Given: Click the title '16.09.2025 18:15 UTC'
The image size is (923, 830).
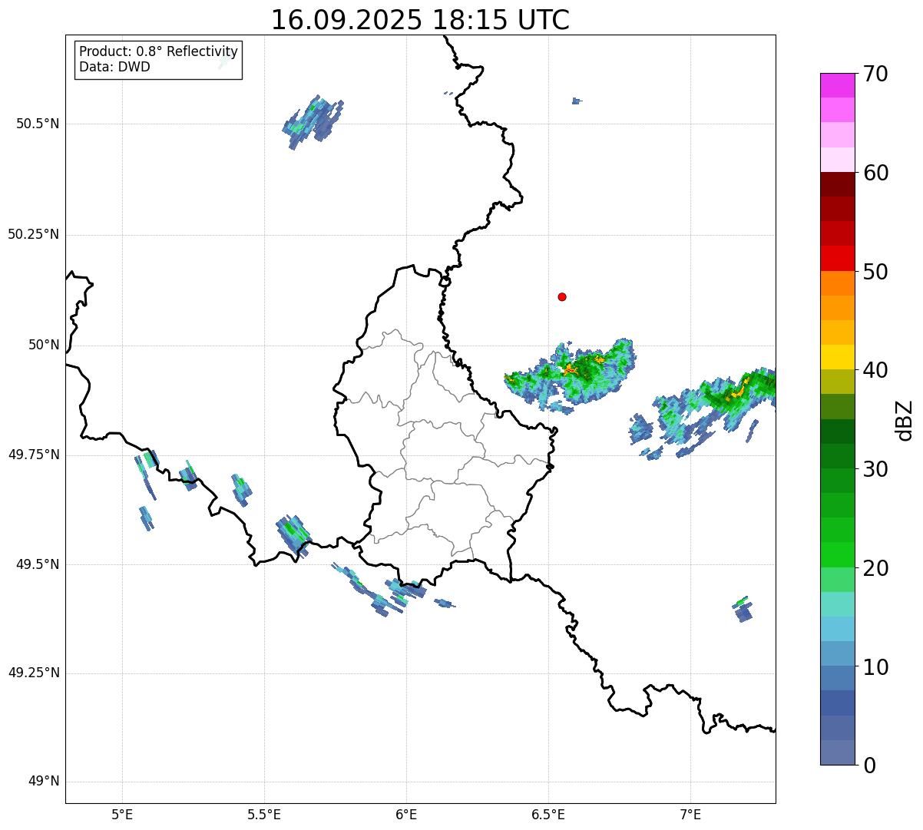Looking at the screenshot, I should tap(421, 20).
